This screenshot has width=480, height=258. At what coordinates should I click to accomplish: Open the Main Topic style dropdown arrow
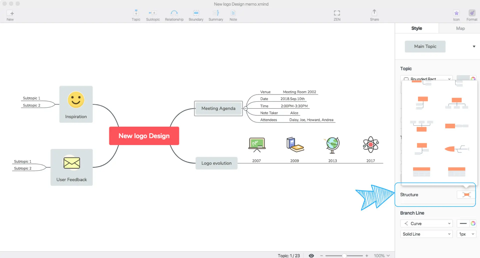(474, 46)
